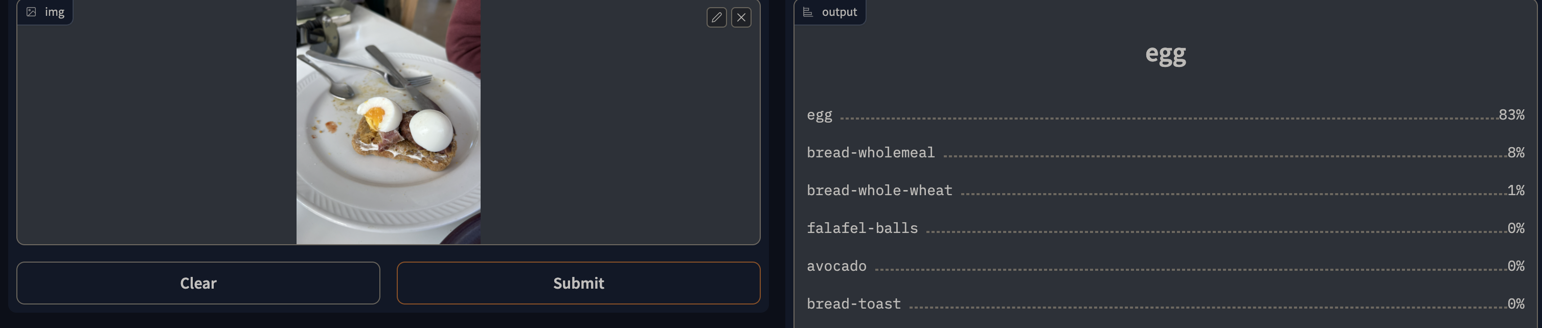
Task: Click the large egg prediction heading
Action: (x=1165, y=54)
